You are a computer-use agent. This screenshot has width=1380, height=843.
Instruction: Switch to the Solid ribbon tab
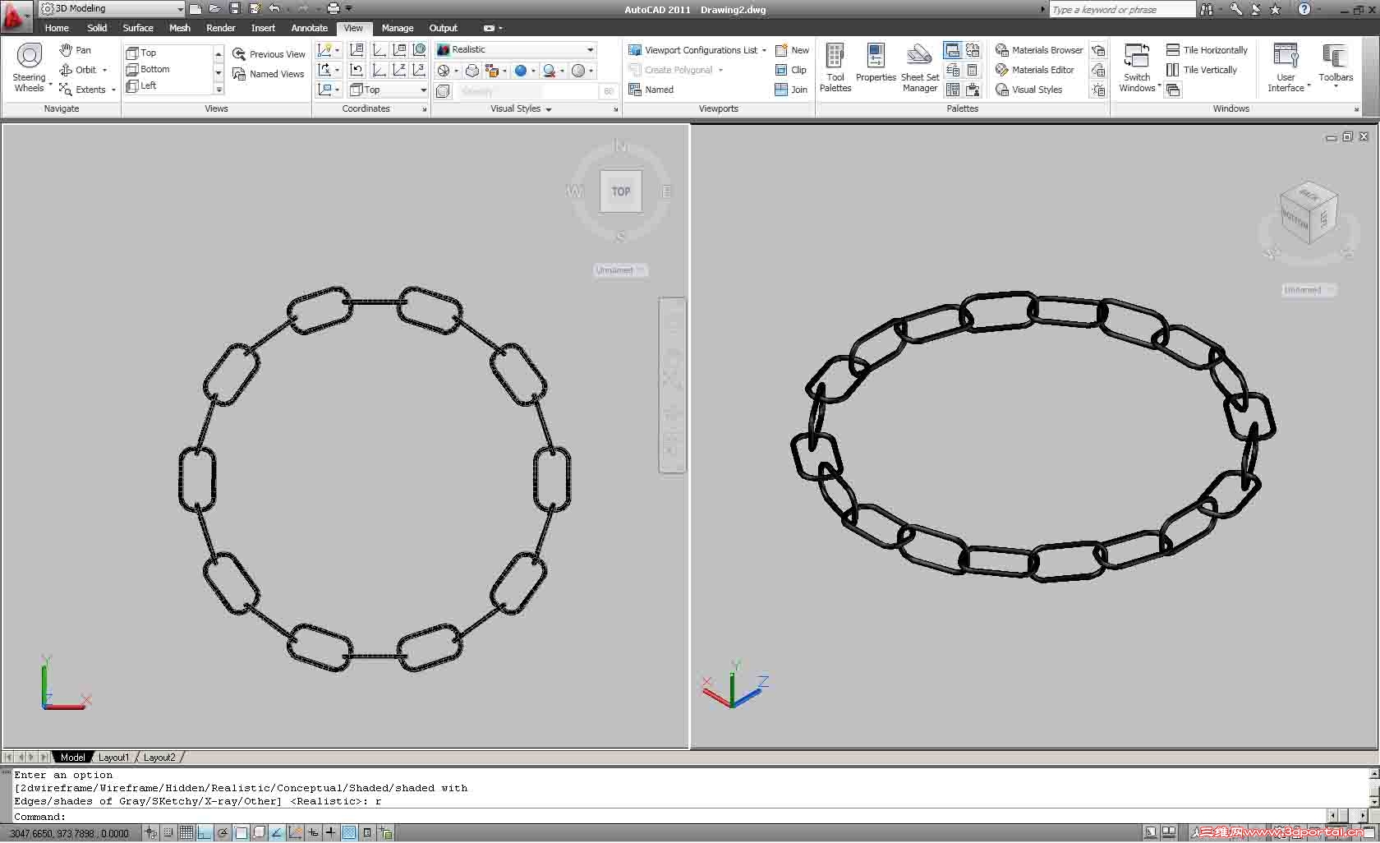[97, 28]
